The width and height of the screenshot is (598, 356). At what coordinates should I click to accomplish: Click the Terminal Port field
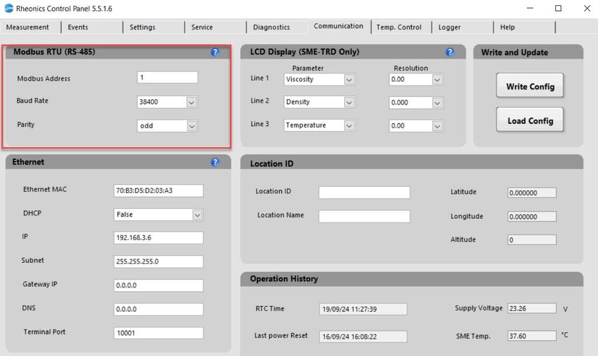pos(158,333)
